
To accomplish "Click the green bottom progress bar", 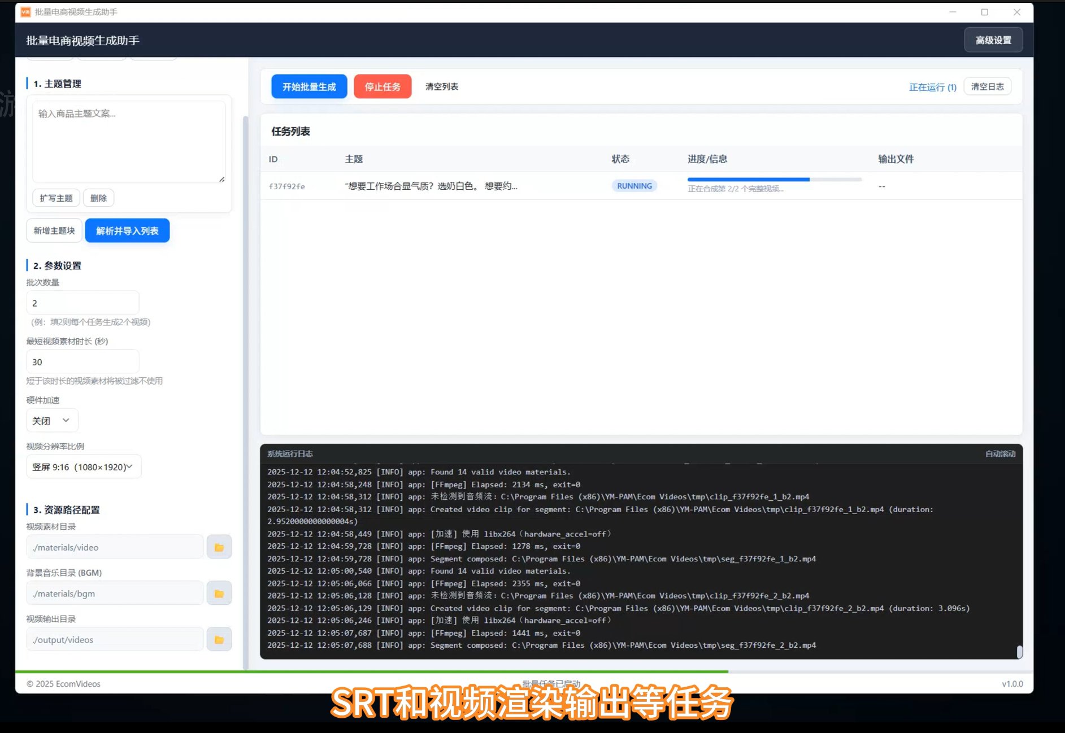I will coord(372,671).
